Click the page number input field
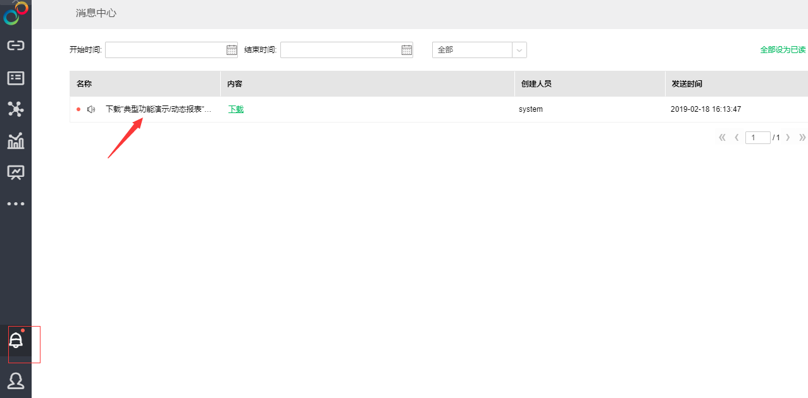Image resolution: width=808 pixels, height=398 pixels. pyautogui.click(x=757, y=137)
